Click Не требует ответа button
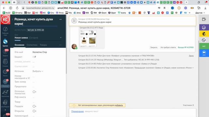This screenshot has width=209, height=117. (168, 47)
